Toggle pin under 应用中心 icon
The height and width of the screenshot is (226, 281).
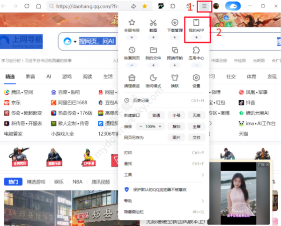pos(196,65)
